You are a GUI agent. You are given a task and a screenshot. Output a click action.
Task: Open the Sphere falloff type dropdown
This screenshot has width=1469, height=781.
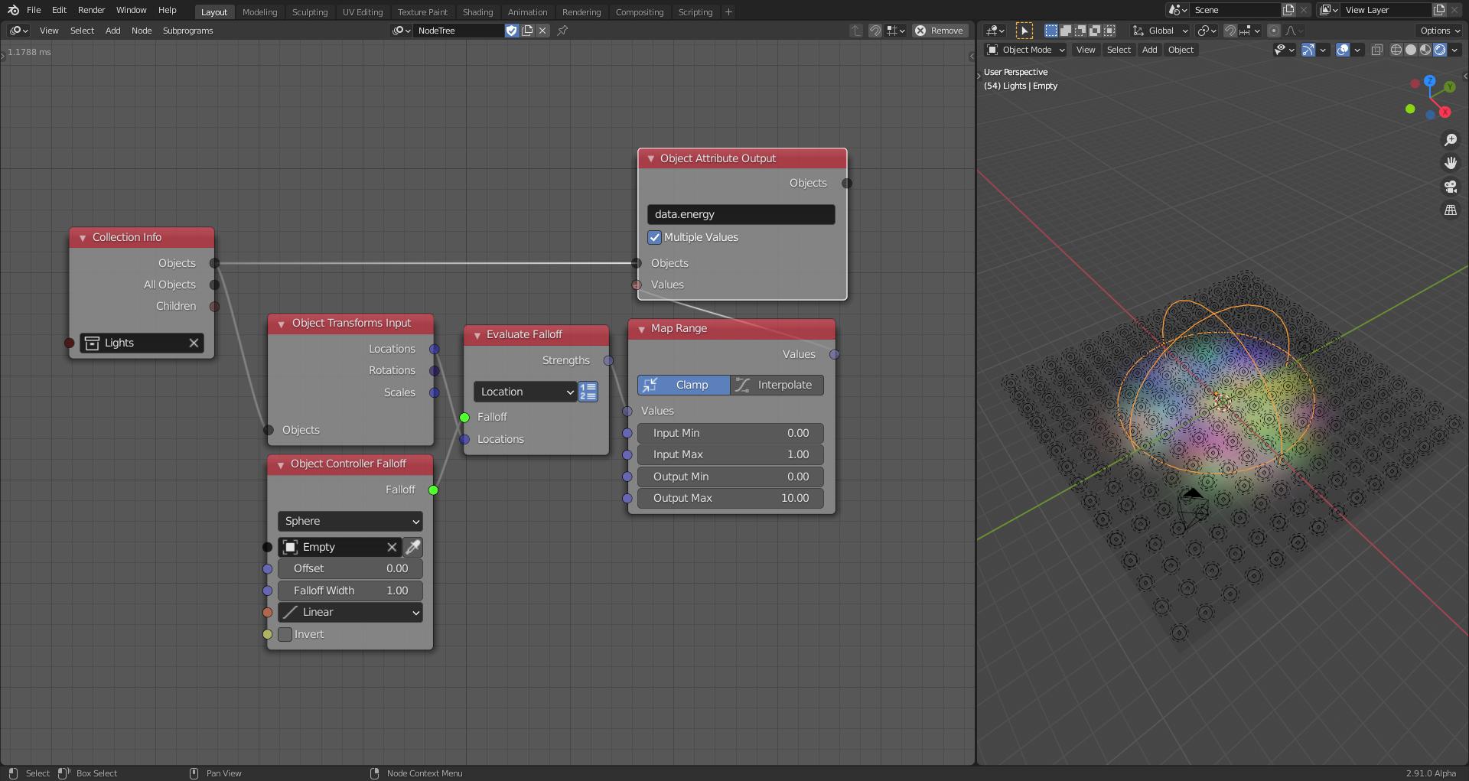(x=350, y=521)
